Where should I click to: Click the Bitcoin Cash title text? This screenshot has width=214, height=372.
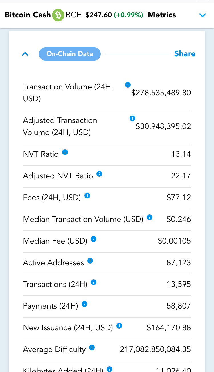click(28, 15)
